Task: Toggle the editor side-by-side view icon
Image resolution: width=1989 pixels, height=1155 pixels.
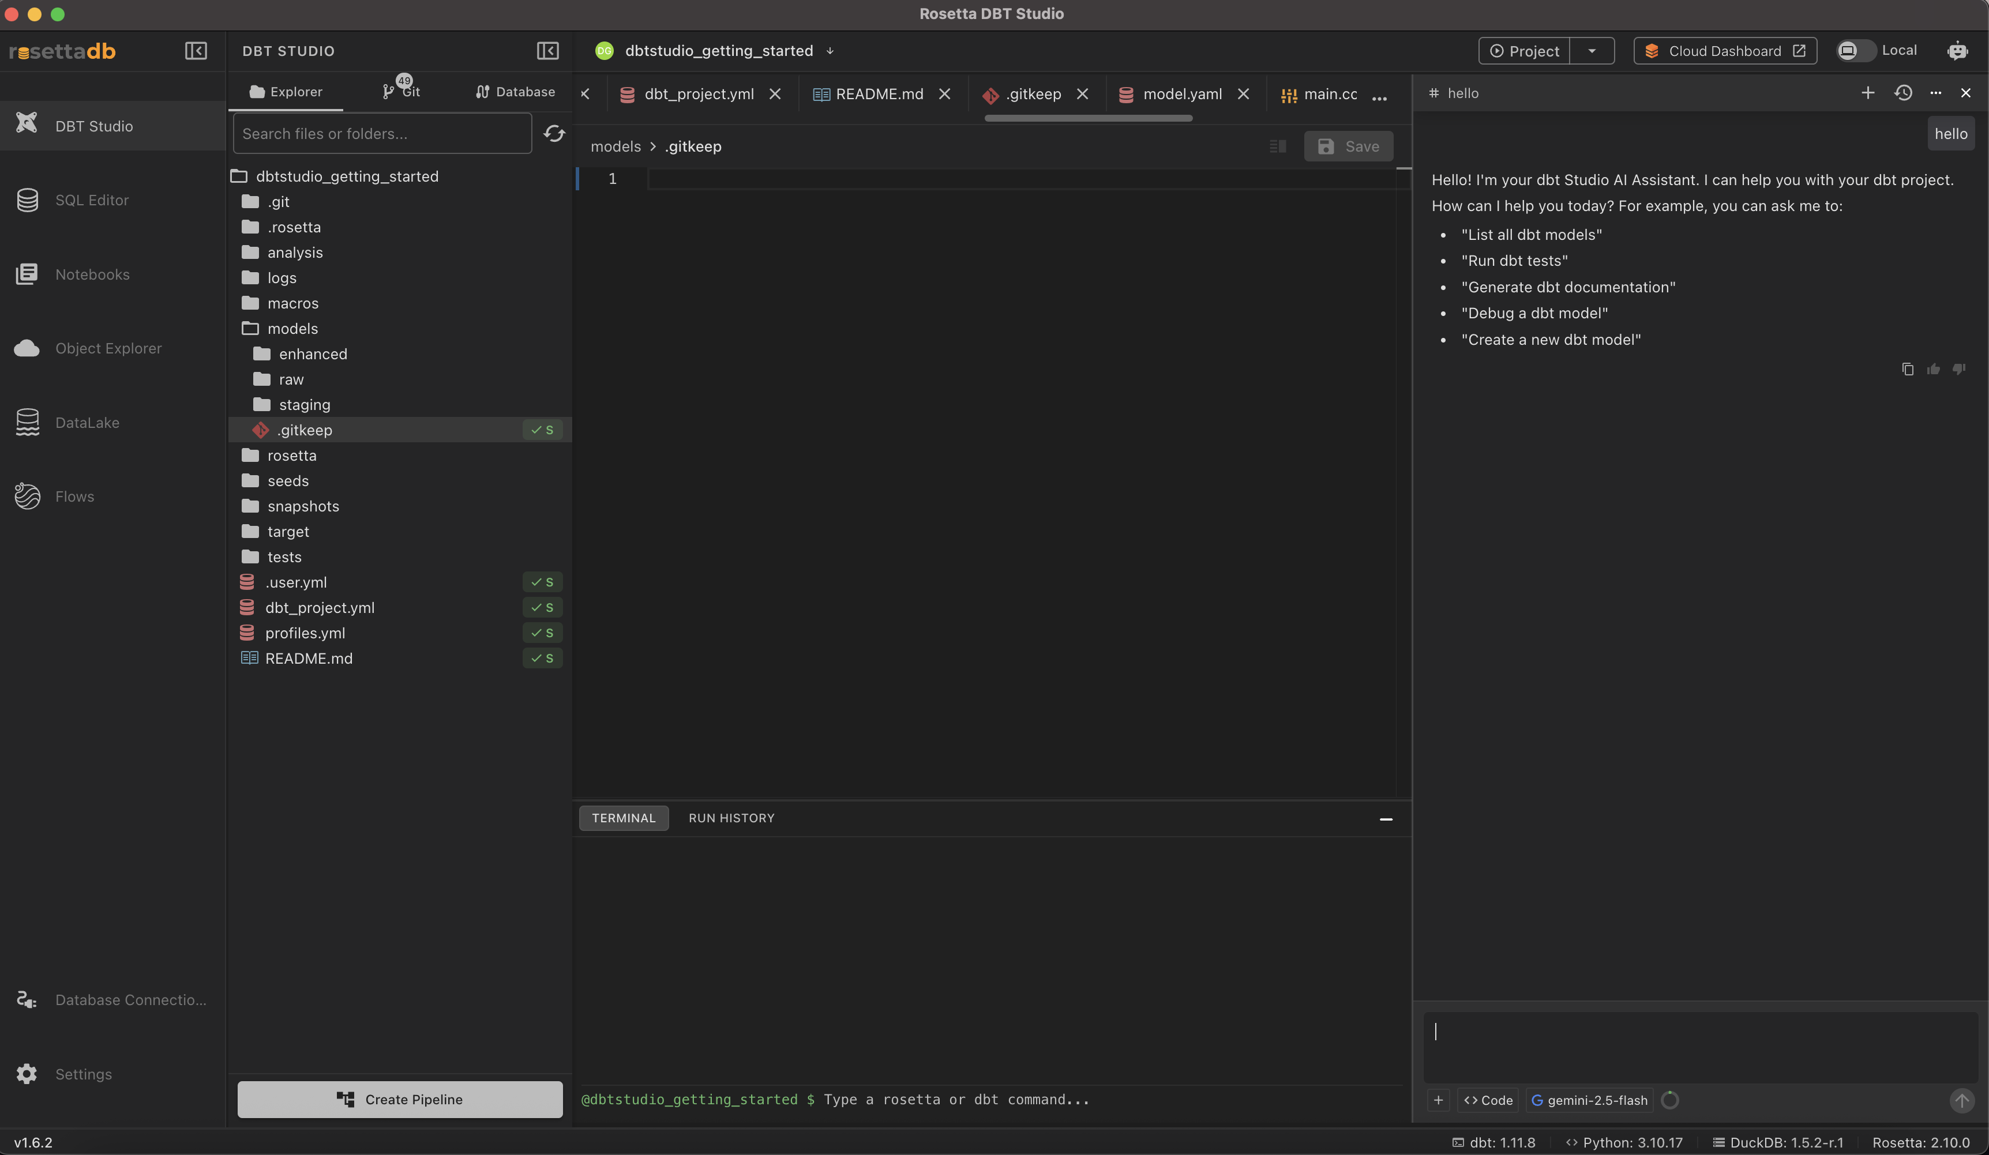Action: (x=1278, y=146)
